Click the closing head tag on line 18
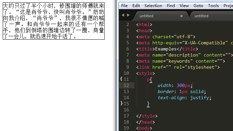This screenshot has height=131, width=233. pyautogui.click(x=146, y=122)
